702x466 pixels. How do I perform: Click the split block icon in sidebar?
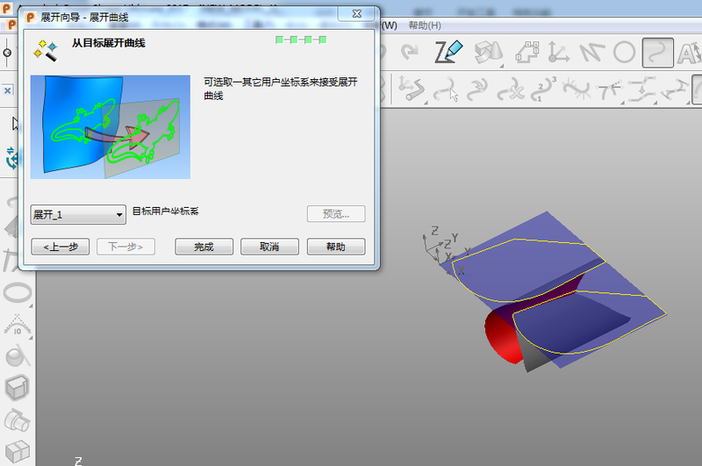coord(17,451)
